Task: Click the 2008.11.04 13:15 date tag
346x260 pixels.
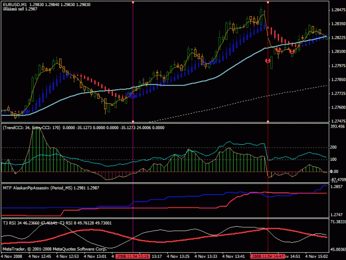Action: click(133, 257)
